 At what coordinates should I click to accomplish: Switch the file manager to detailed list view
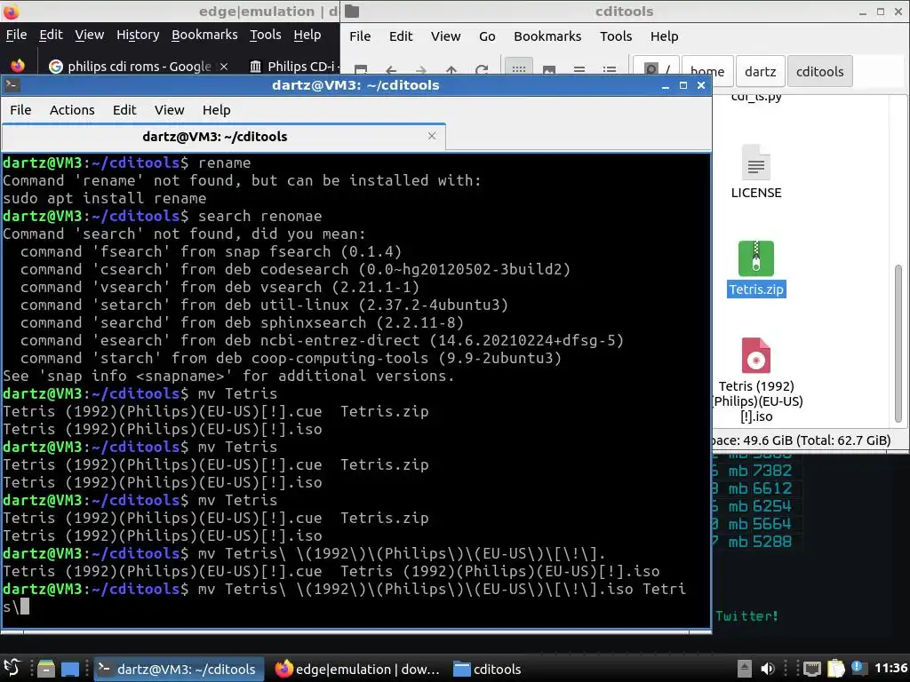(610, 70)
